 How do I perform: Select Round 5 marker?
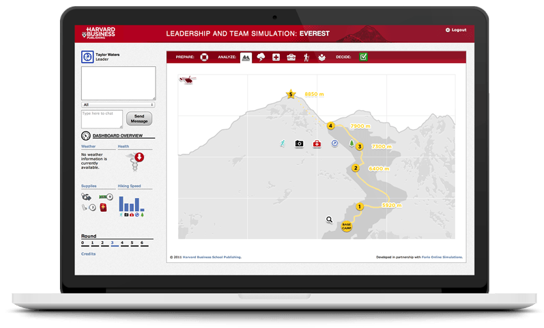134,243
